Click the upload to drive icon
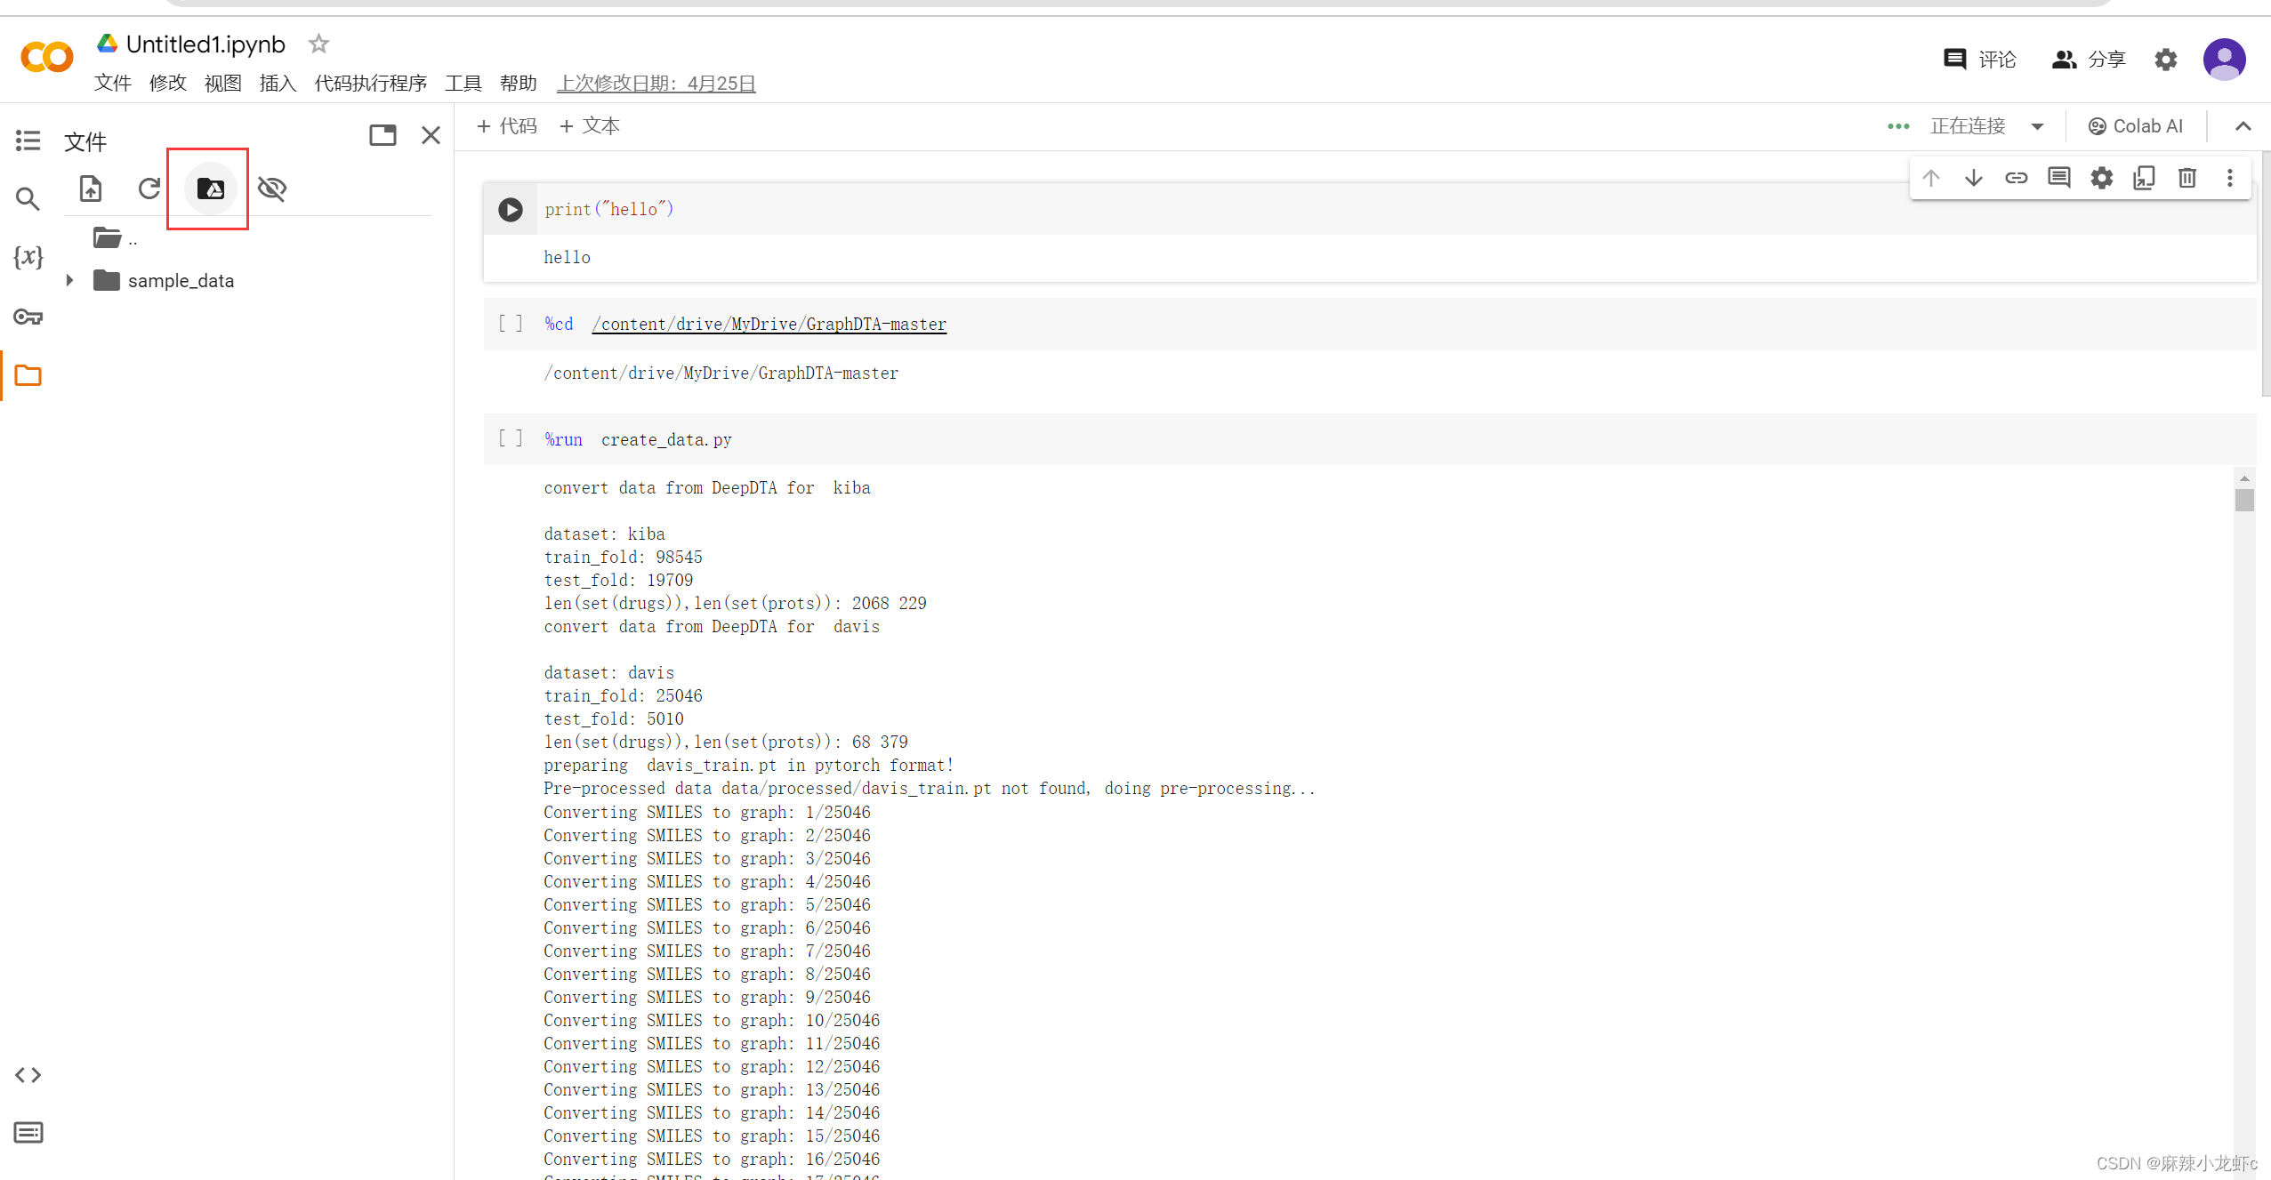2271x1180 pixels. 209,188
